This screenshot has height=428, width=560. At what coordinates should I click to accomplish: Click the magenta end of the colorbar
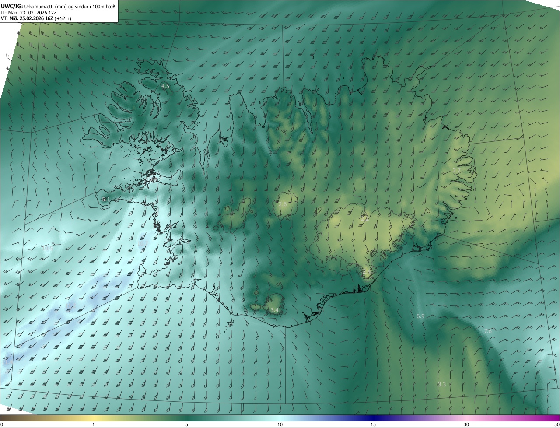coord(553,418)
